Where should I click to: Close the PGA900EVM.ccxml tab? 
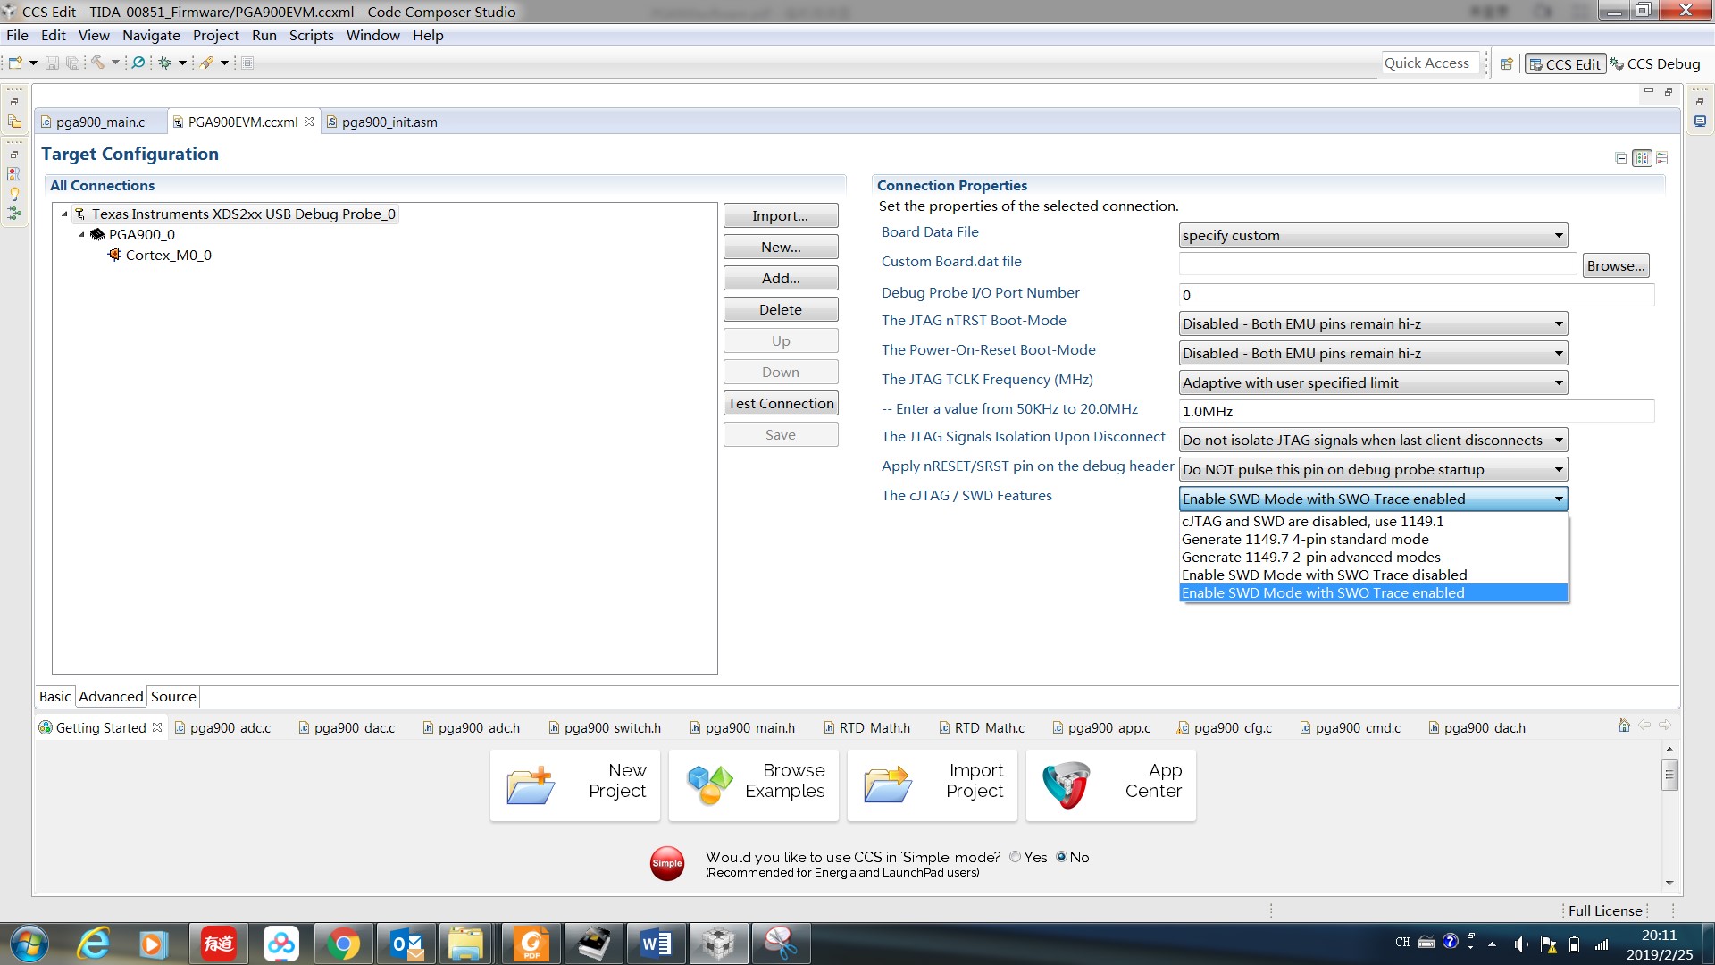309,122
